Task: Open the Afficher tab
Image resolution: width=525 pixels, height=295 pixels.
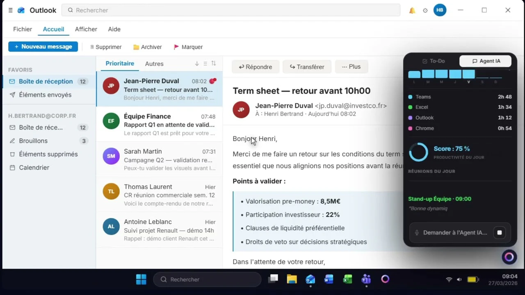Action: tap(86, 29)
